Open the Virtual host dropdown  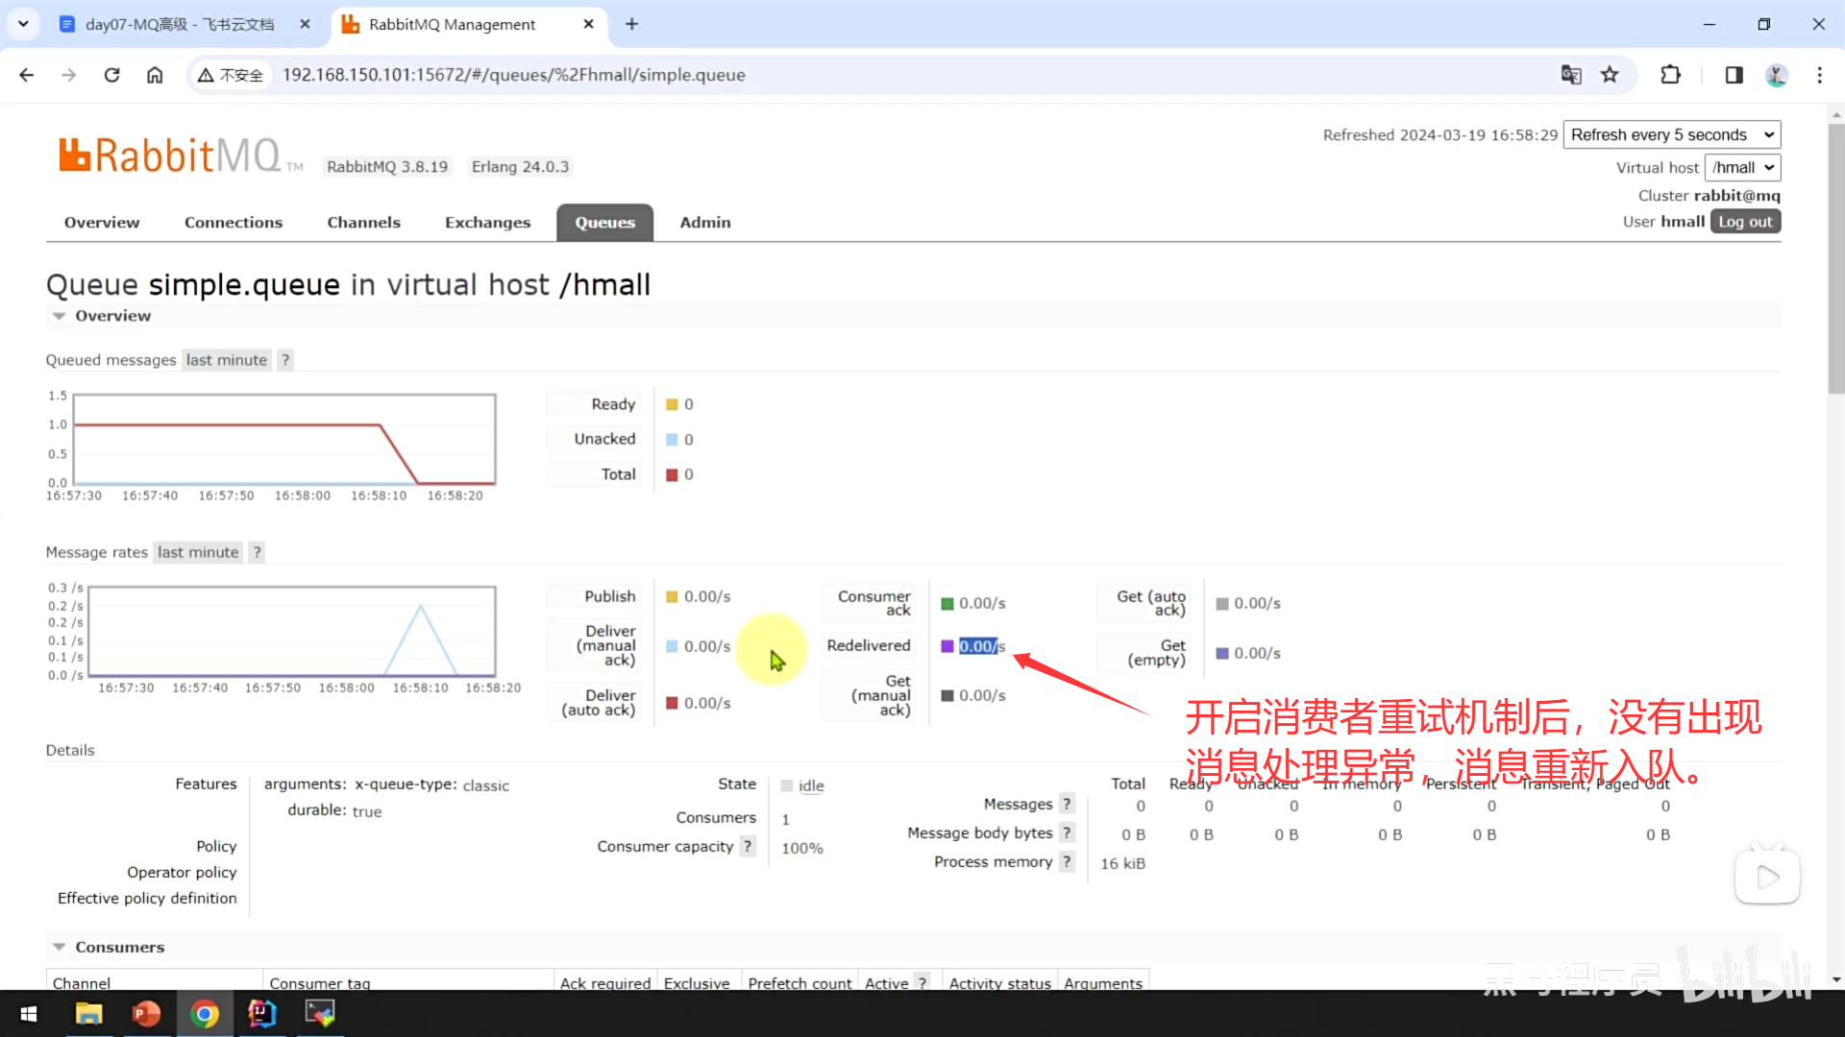pos(1741,167)
